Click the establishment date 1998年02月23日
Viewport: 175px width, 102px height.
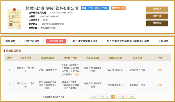click(49, 28)
